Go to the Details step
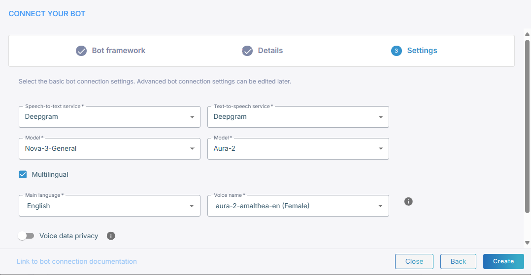 click(270, 51)
